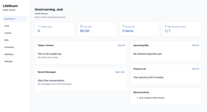Click the LifeRoom logo title
The height and width of the screenshot is (112, 207).
[10, 6]
